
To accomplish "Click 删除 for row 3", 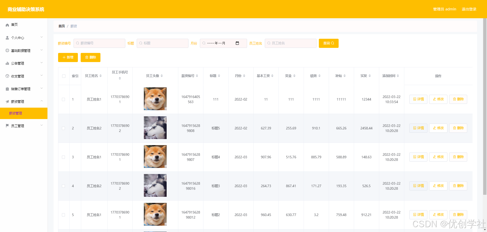I will click(458, 157).
